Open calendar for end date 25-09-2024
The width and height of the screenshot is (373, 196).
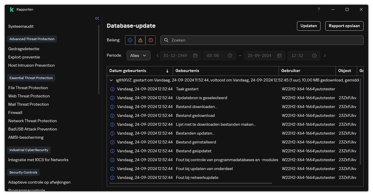coord(279,55)
